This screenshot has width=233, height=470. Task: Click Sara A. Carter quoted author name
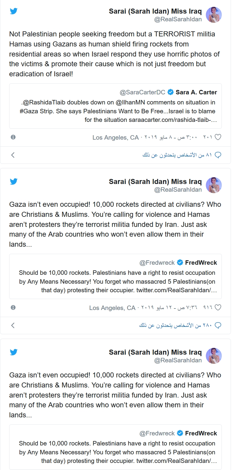[x=196, y=92]
